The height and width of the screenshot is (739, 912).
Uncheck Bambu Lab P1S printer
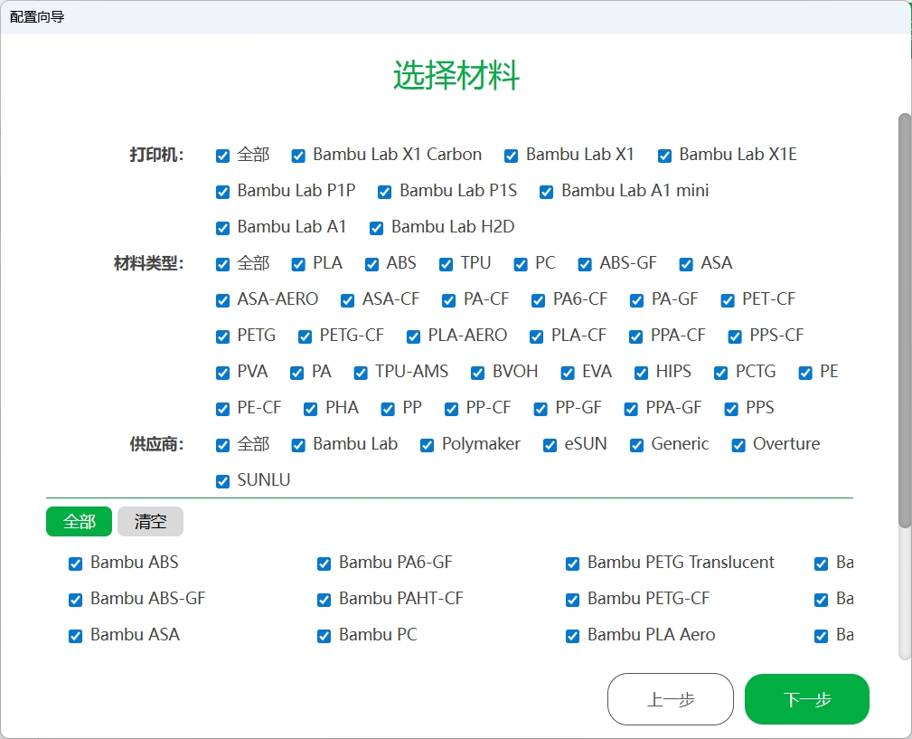click(384, 192)
